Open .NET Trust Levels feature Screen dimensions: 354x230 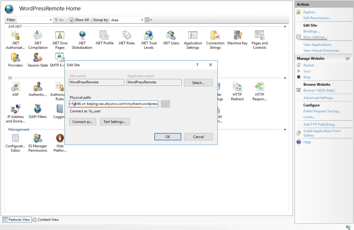click(x=149, y=40)
